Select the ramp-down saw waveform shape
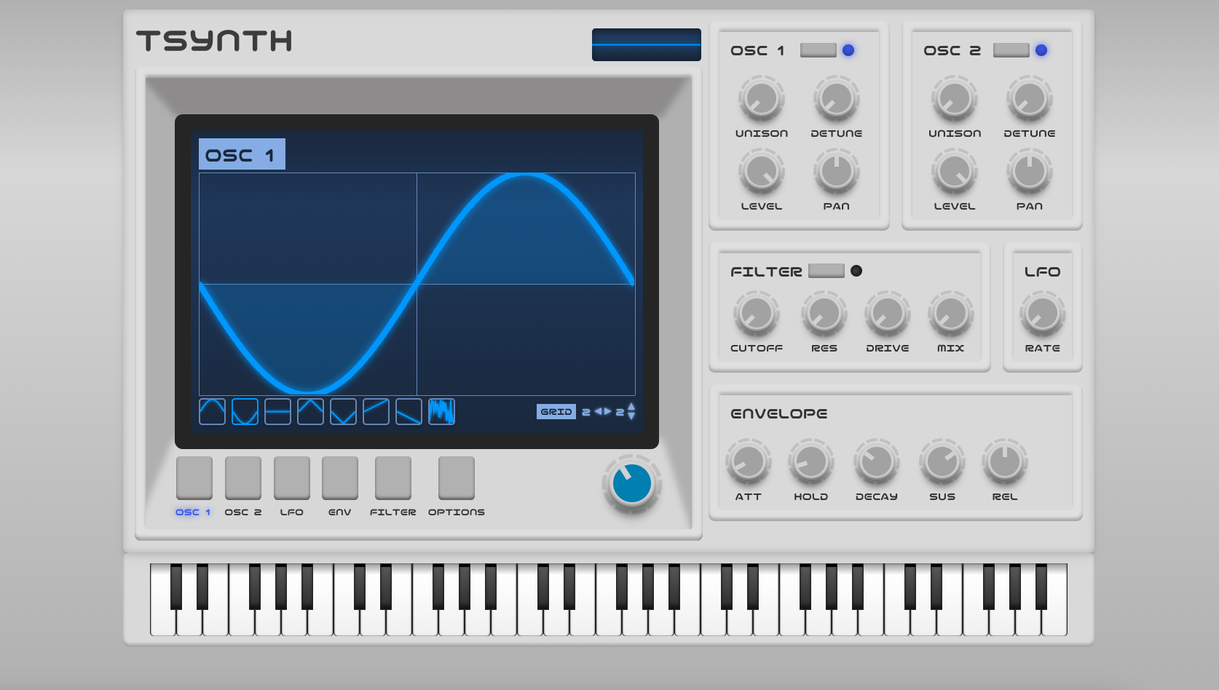The image size is (1219, 690). (409, 412)
